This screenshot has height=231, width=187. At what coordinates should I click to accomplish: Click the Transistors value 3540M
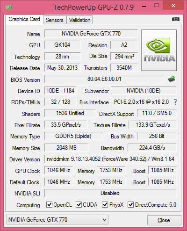pos(124,68)
